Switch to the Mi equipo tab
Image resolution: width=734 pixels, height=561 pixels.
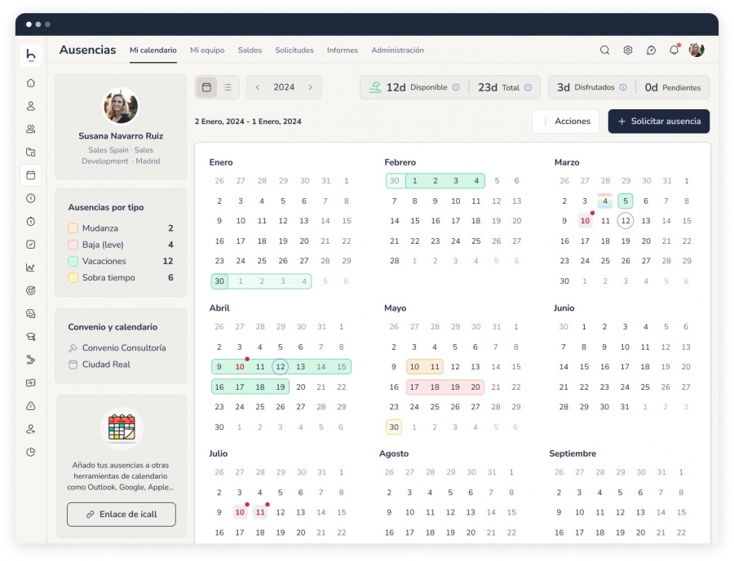[207, 50]
